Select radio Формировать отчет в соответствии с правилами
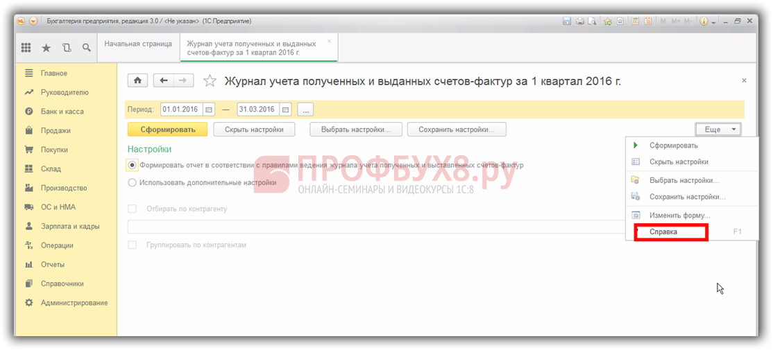 coord(132,166)
